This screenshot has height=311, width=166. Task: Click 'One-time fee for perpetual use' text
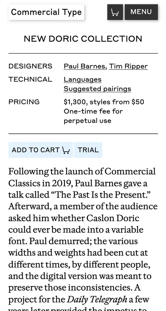pyautogui.click(x=93, y=116)
